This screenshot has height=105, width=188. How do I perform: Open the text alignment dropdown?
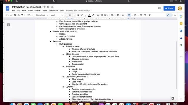pos(113,15)
